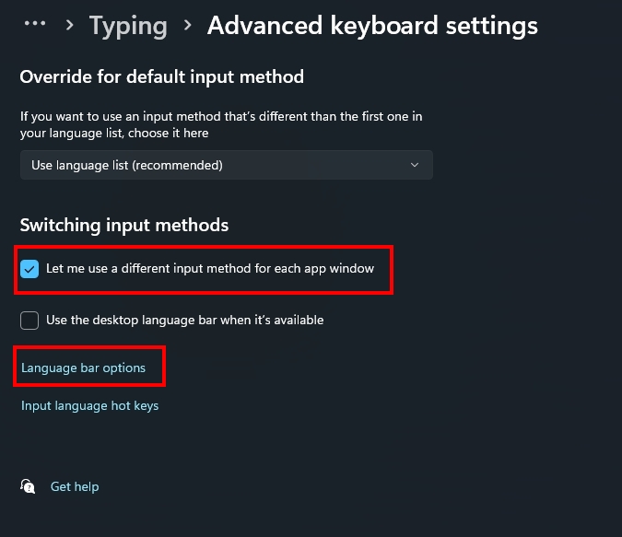Viewport: 622px width, 537px height.
Task: Click the 'Let me use a different input method' label
Action: (x=210, y=269)
